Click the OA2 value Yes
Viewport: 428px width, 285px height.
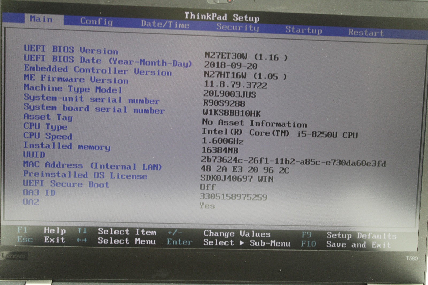207,206
